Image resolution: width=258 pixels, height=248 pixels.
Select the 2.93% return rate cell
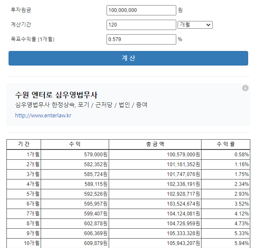(225, 194)
